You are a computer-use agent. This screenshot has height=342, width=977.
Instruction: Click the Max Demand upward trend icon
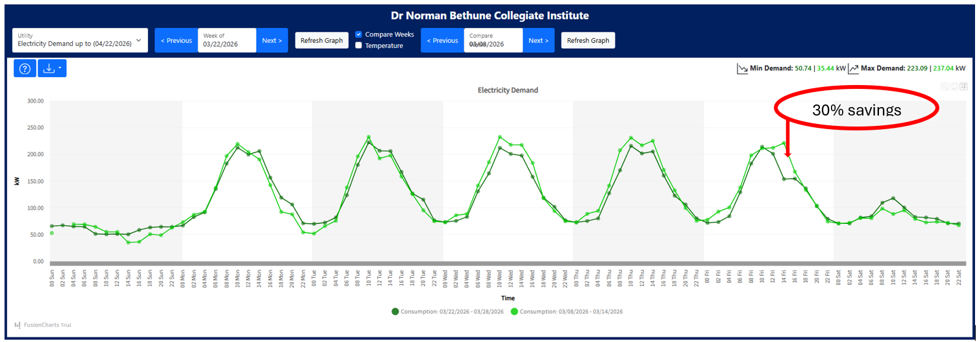854,68
